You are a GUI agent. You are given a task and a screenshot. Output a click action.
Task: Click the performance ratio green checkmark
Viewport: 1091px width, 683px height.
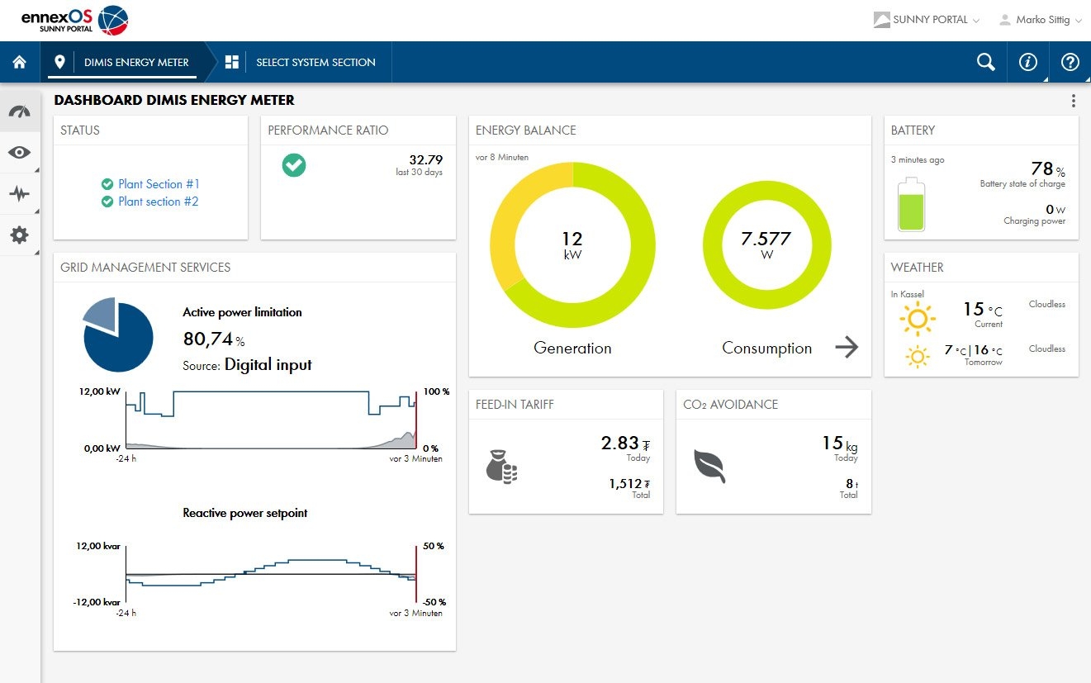click(294, 165)
